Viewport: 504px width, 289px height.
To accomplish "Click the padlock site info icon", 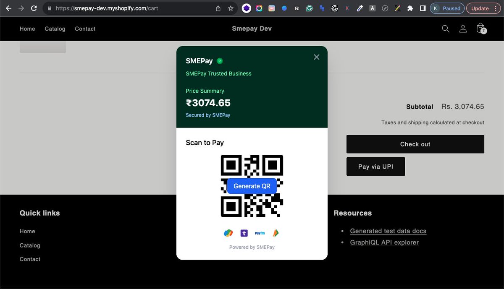I will tap(50, 8).
